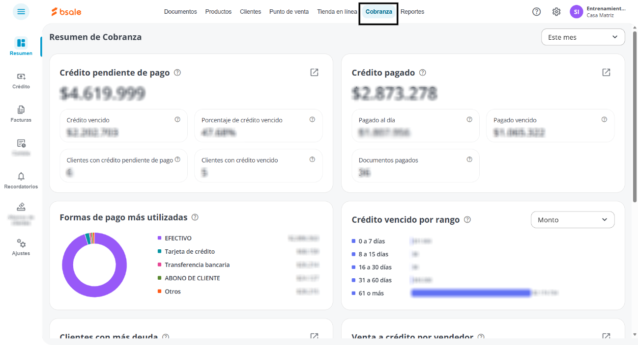Image resolution: width=638 pixels, height=345 pixels.
Task: Open the hamburger menu icon
Action: 21,12
